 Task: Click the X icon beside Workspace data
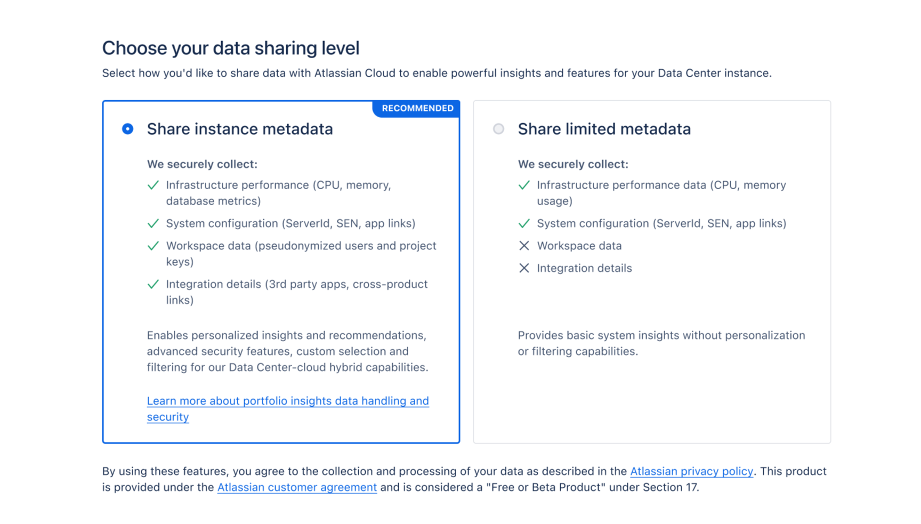[x=524, y=246]
